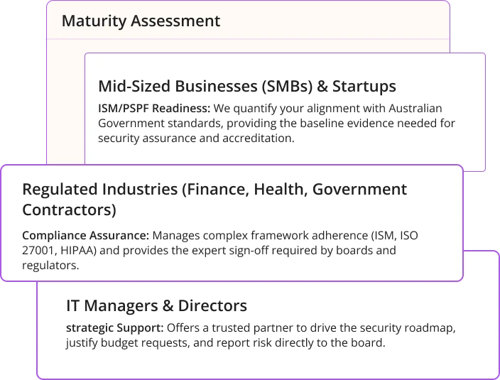
Task: Click the bold ISM/PSPF Readiness label
Action: pyautogui.click(x=154, y=108)
